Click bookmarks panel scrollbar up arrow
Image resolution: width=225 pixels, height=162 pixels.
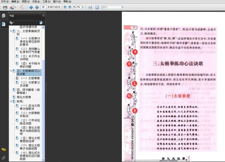point(43,27)
